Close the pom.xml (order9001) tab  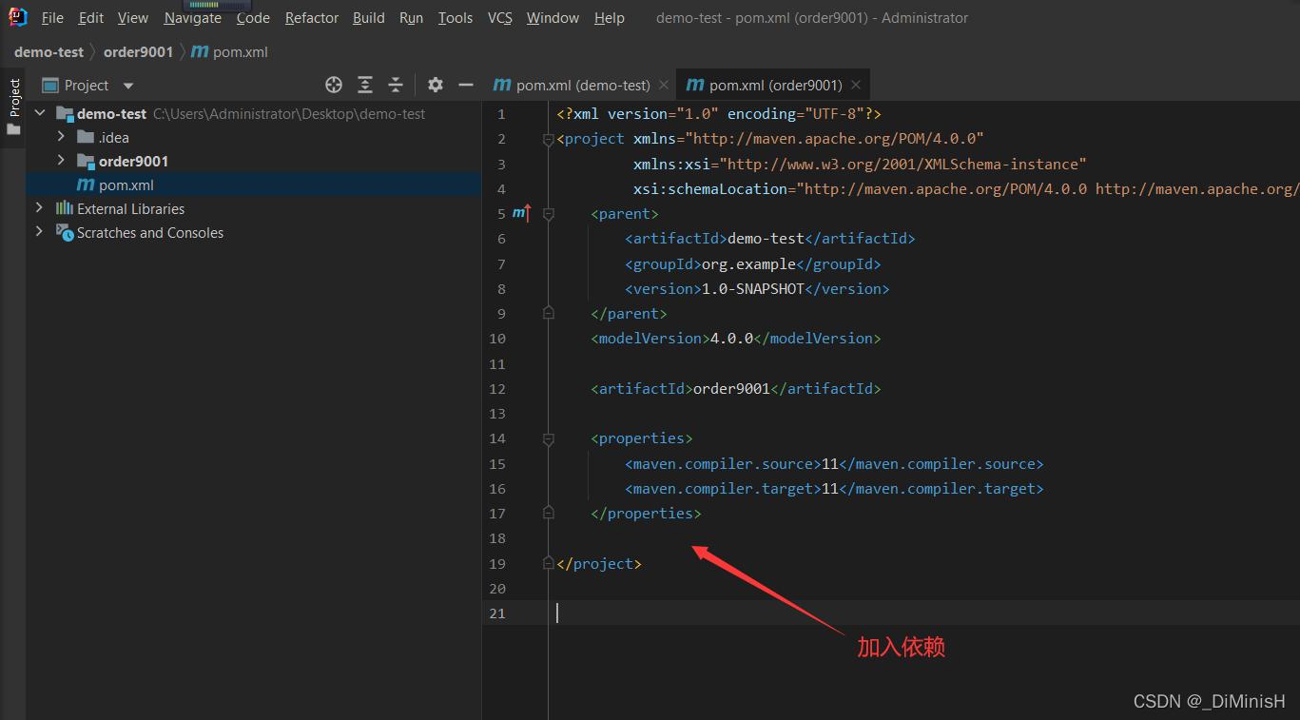point(856,85)
